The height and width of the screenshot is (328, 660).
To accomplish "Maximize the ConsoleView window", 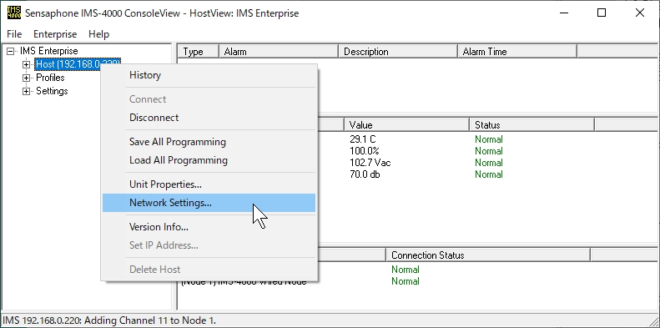I will (x=602, y=13).
